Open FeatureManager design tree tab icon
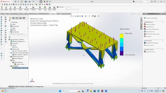This screenshot has height=93, width=166. click(x=10, y=18)
